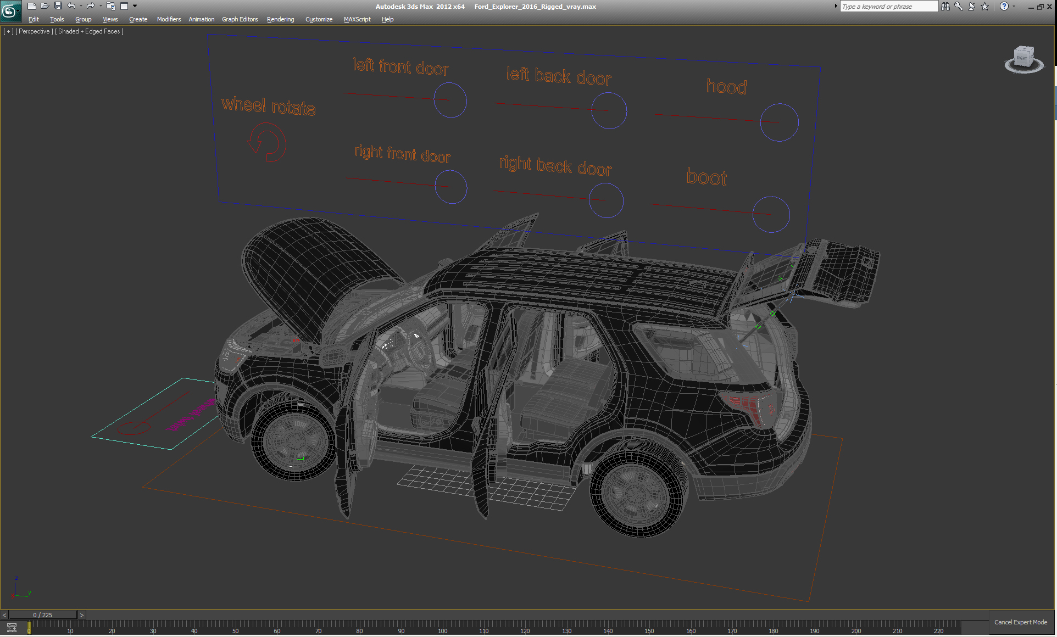1057x637 pixels.
Task: Select the hood rig control circle
Action: tap(779, 122)
